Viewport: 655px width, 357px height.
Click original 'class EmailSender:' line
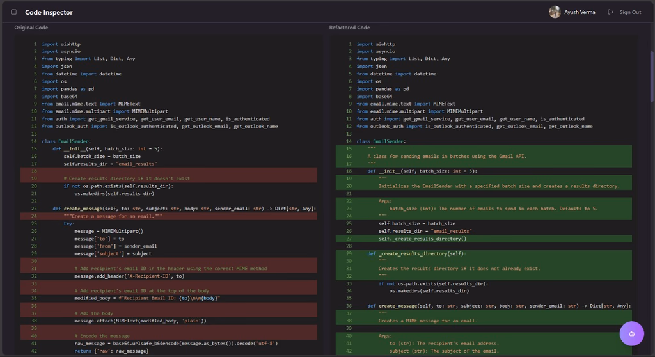(66, 141)
